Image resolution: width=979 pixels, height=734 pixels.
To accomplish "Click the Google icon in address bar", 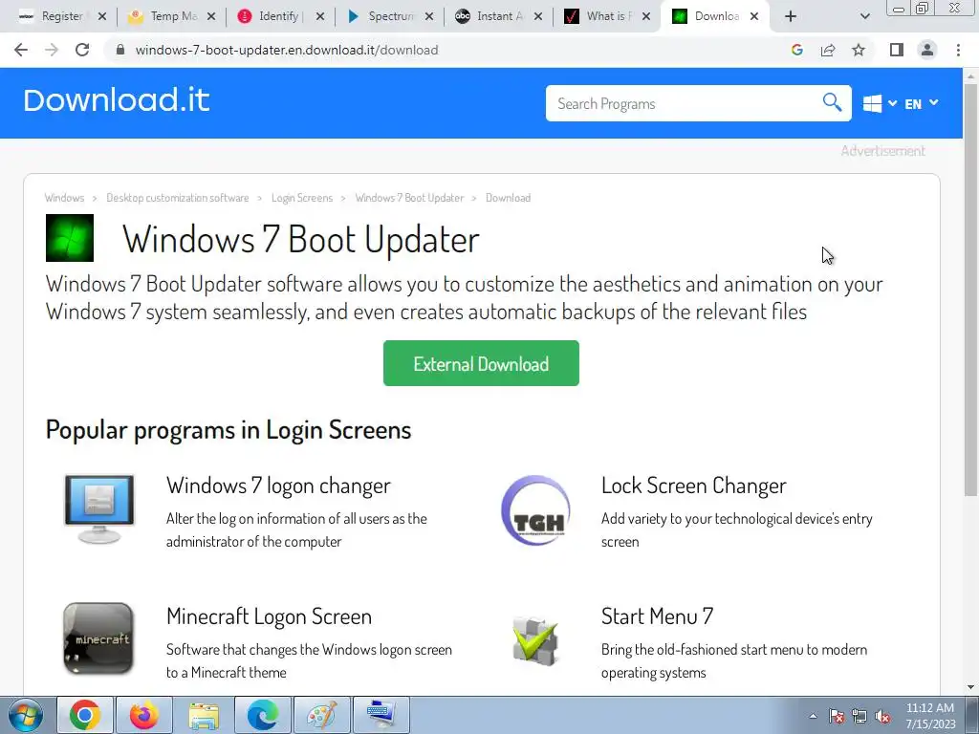I will (796, 50).
